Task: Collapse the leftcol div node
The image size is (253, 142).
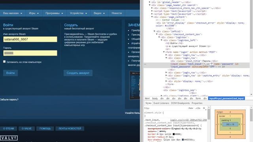Action: (x=155, y=31)
